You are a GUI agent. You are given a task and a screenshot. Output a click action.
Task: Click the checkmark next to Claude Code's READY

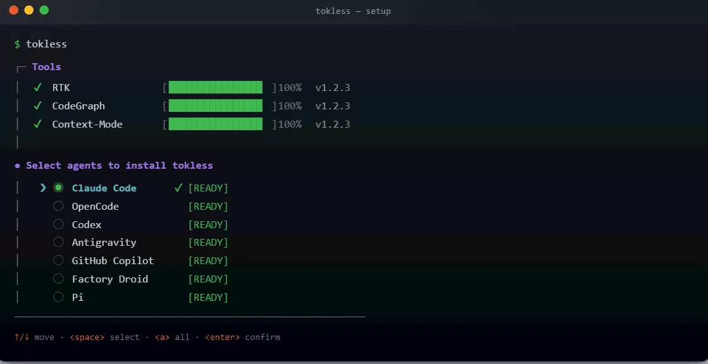[x=178, y=188]
